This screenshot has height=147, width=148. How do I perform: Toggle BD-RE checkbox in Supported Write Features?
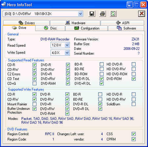point(100,99)
